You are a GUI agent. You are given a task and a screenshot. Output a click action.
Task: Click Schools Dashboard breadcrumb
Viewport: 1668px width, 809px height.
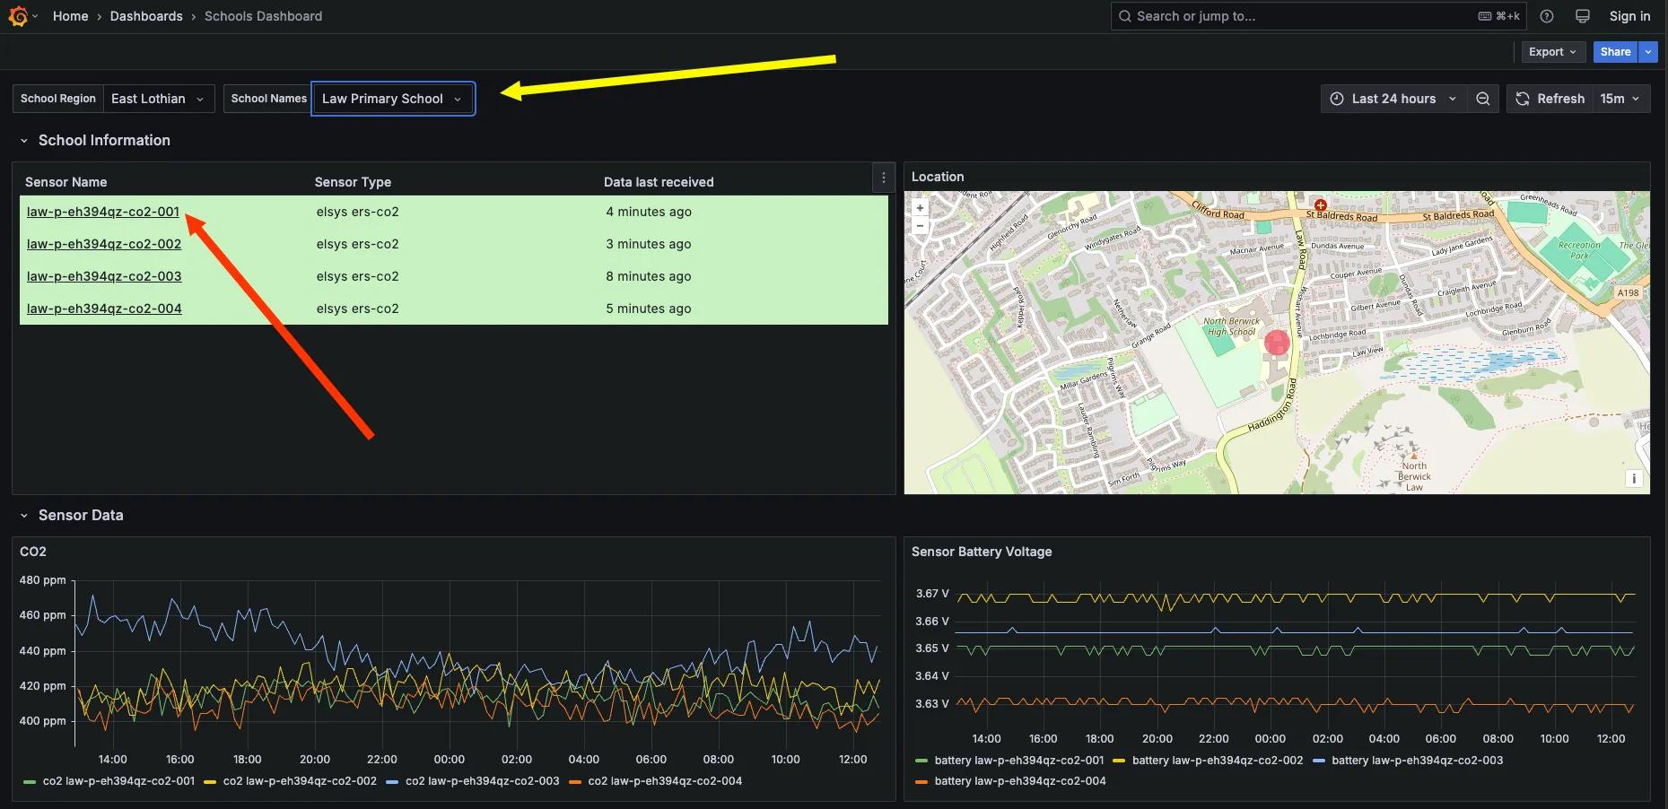point(263,16)
